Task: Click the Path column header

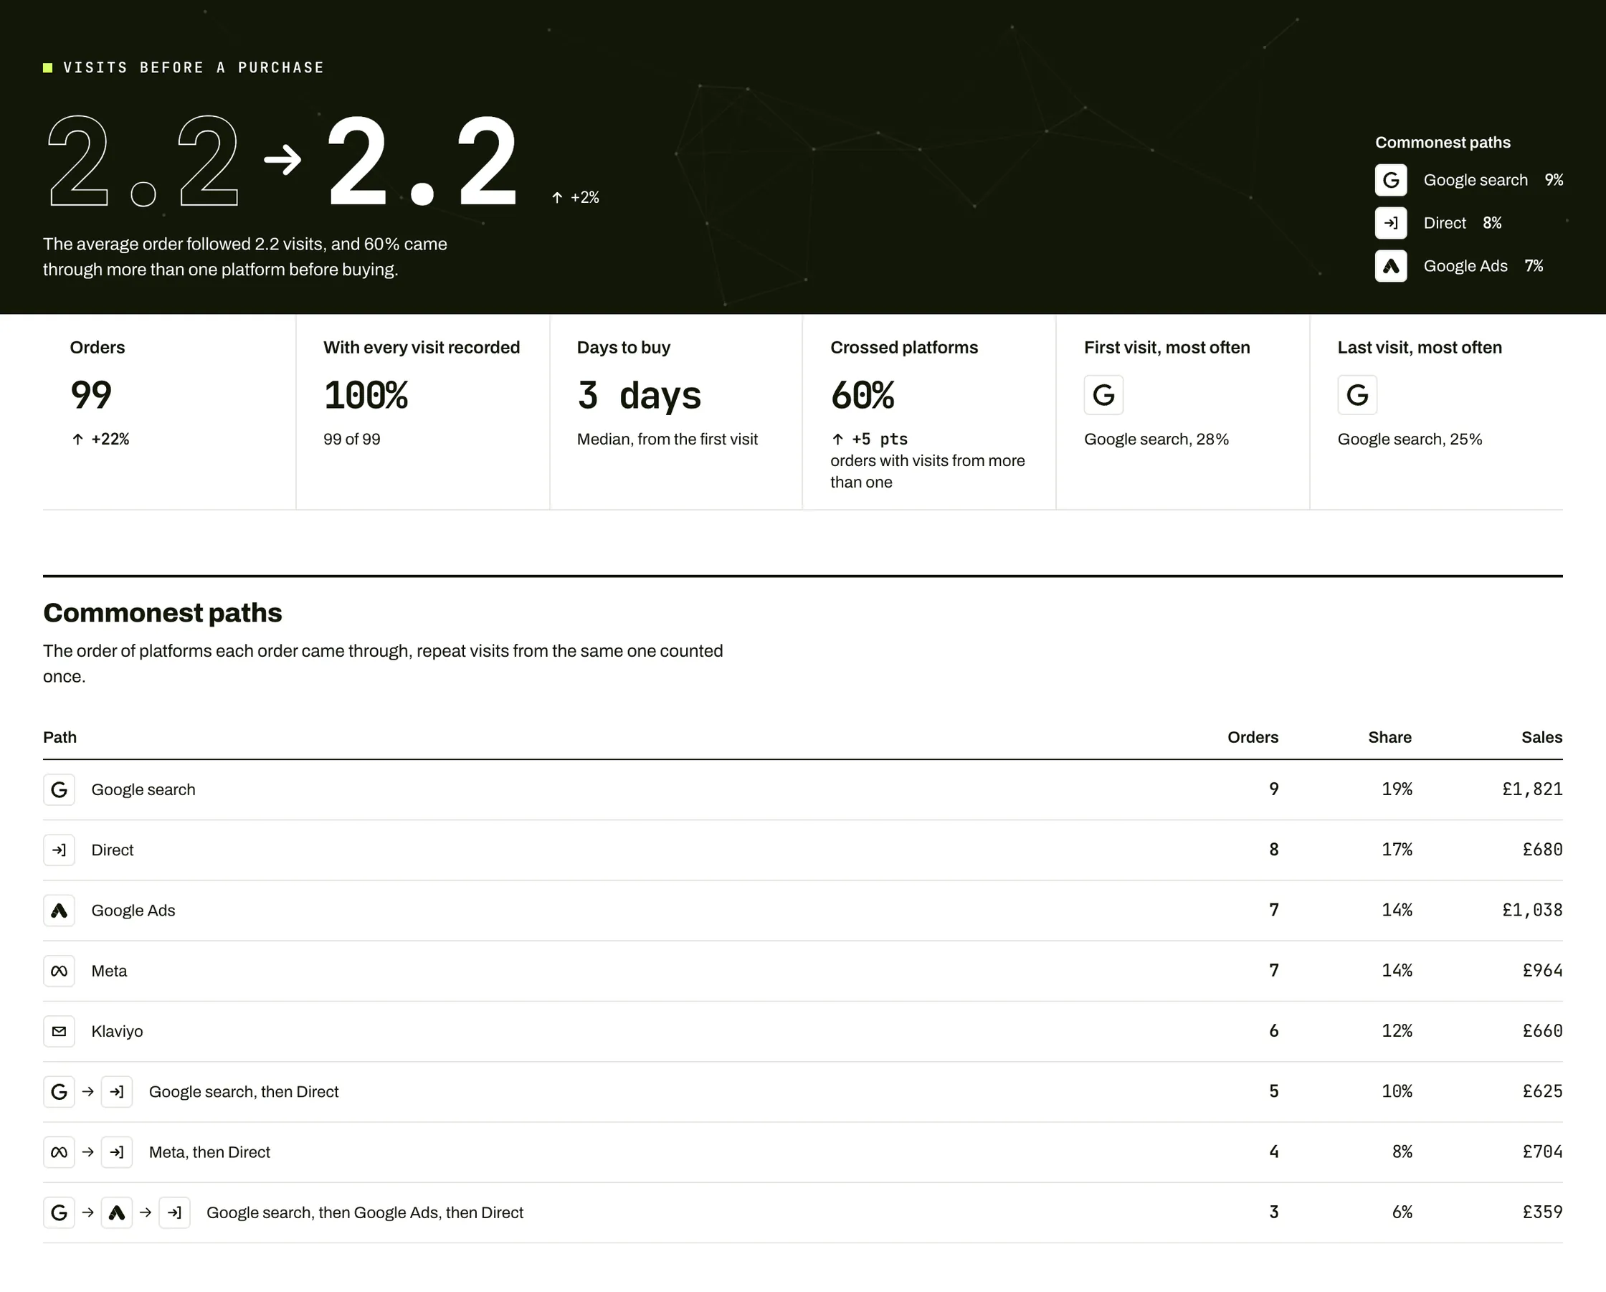Action: pyautogui.click(x=60, y=737)
